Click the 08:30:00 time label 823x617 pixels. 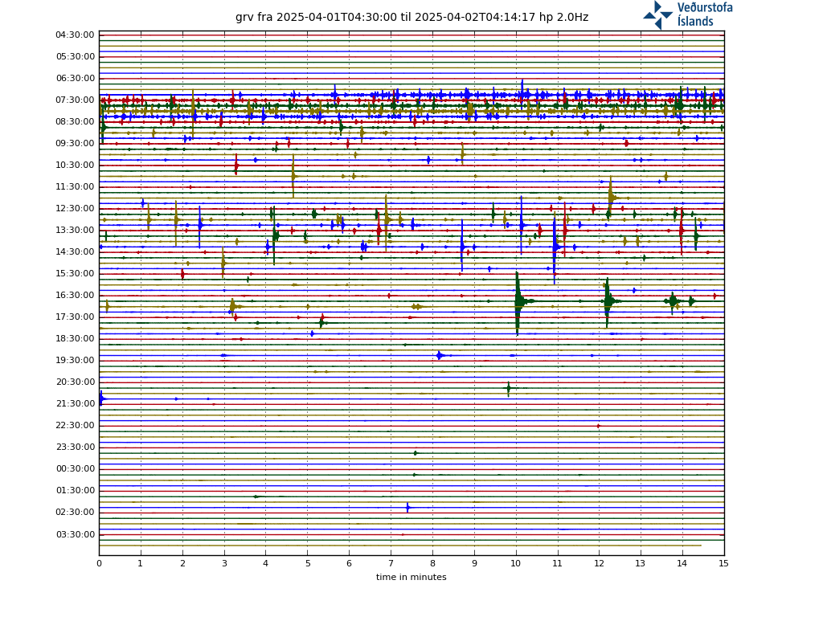tap(75, 122)
